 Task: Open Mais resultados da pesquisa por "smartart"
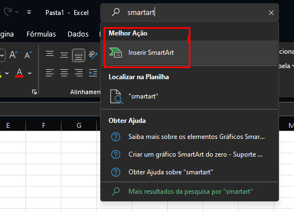[189, 192]
